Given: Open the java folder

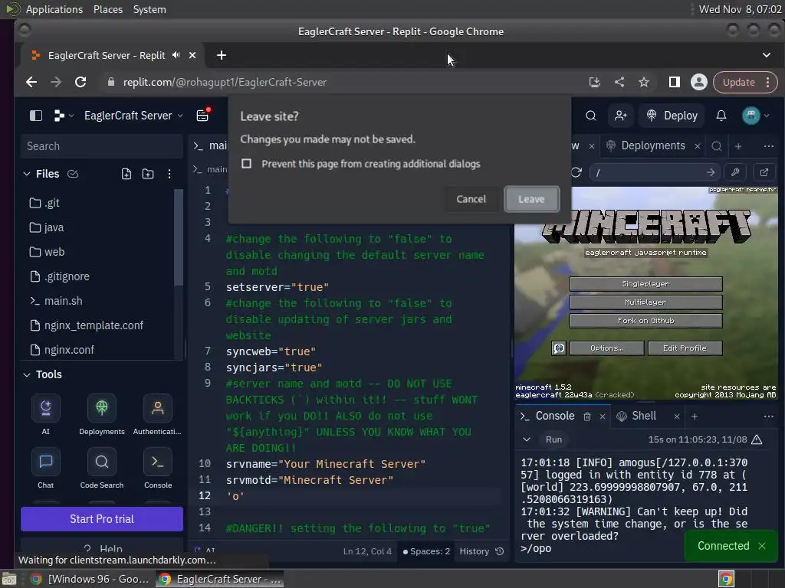Looking at the screenshot, I should 97,227.
